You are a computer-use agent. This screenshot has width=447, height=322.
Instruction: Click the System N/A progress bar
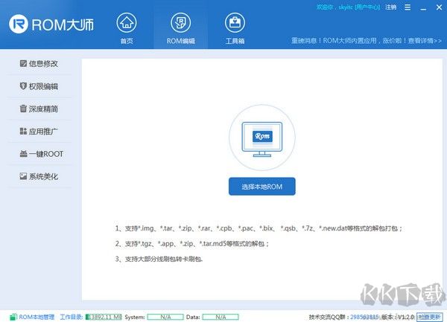click(165, 317)
